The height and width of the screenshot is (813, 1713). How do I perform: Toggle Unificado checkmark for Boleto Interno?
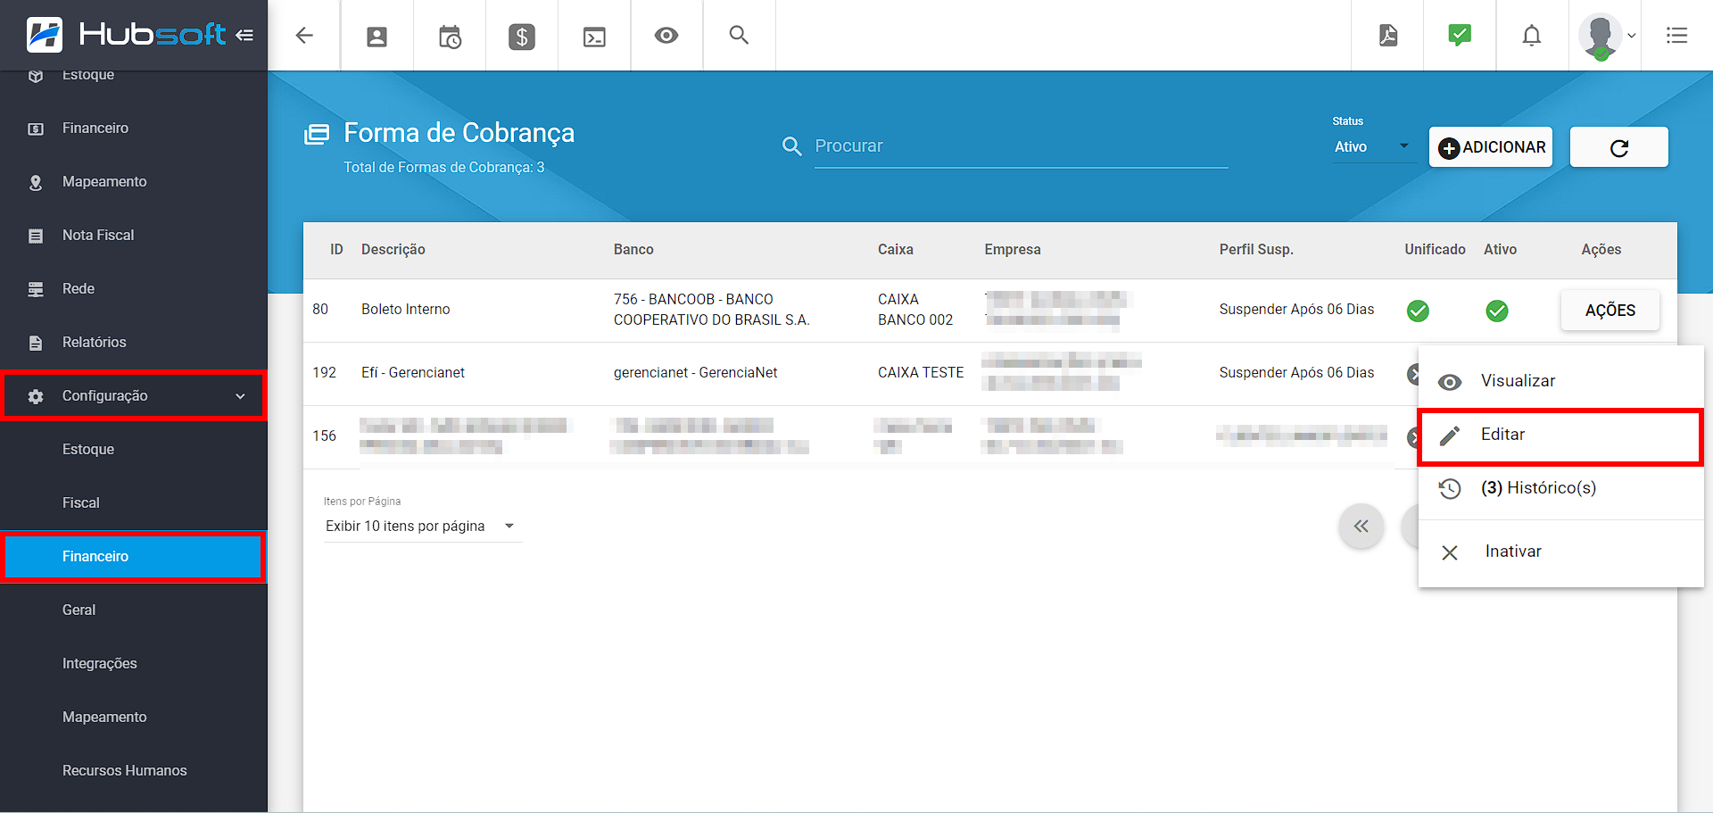pos(1418,311)
